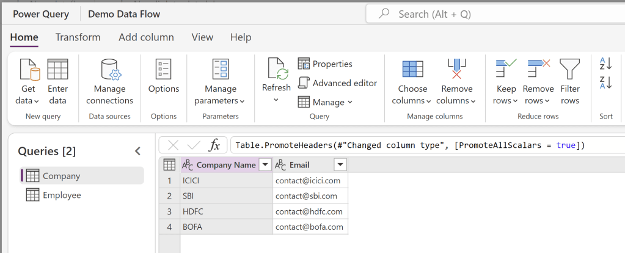The width and height of the screenshot is (625, 253).
Task: Sort descending with the Z-A icon
Action: pos(605,82)
